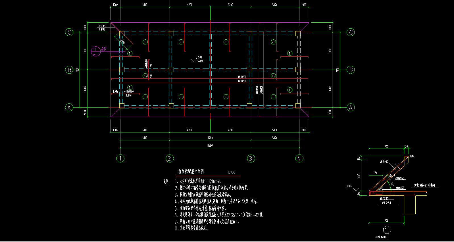Click axis bubble C on the left side
This screenshot has width=454, height=242.
(x=69, y=32)
